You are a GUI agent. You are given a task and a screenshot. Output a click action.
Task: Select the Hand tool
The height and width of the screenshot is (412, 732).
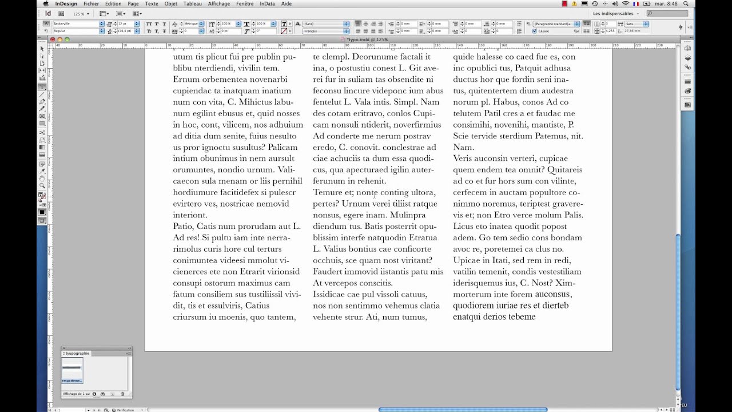[42, 178]
